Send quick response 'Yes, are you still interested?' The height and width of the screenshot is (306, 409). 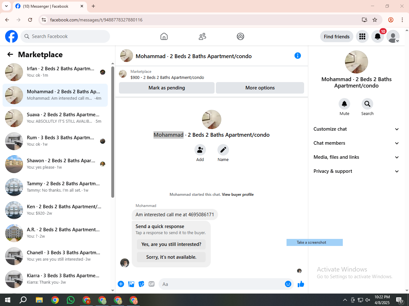pos(171,244)
